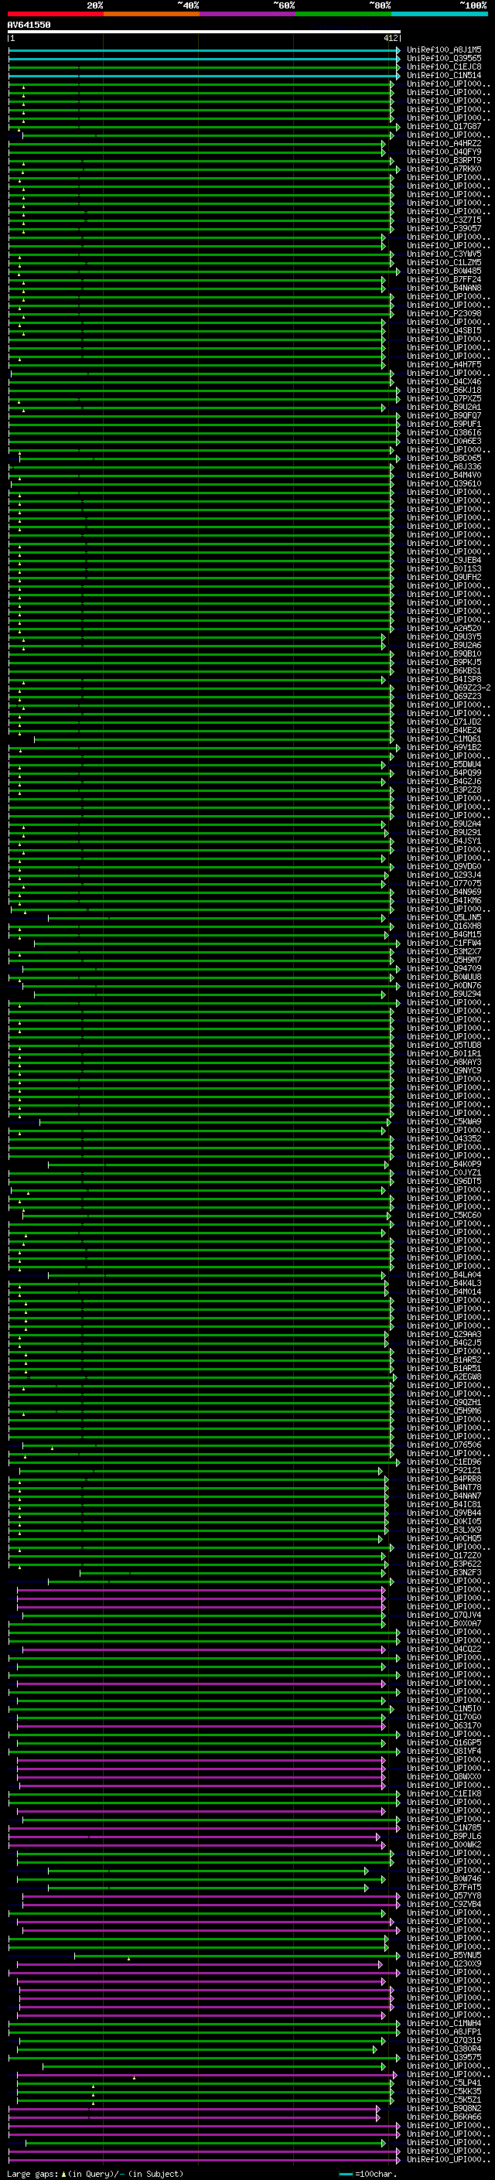Screen dimensions: 495x2180
Task: Choose hit UniRef100_P92121
Action: [x=444, y=1470]
